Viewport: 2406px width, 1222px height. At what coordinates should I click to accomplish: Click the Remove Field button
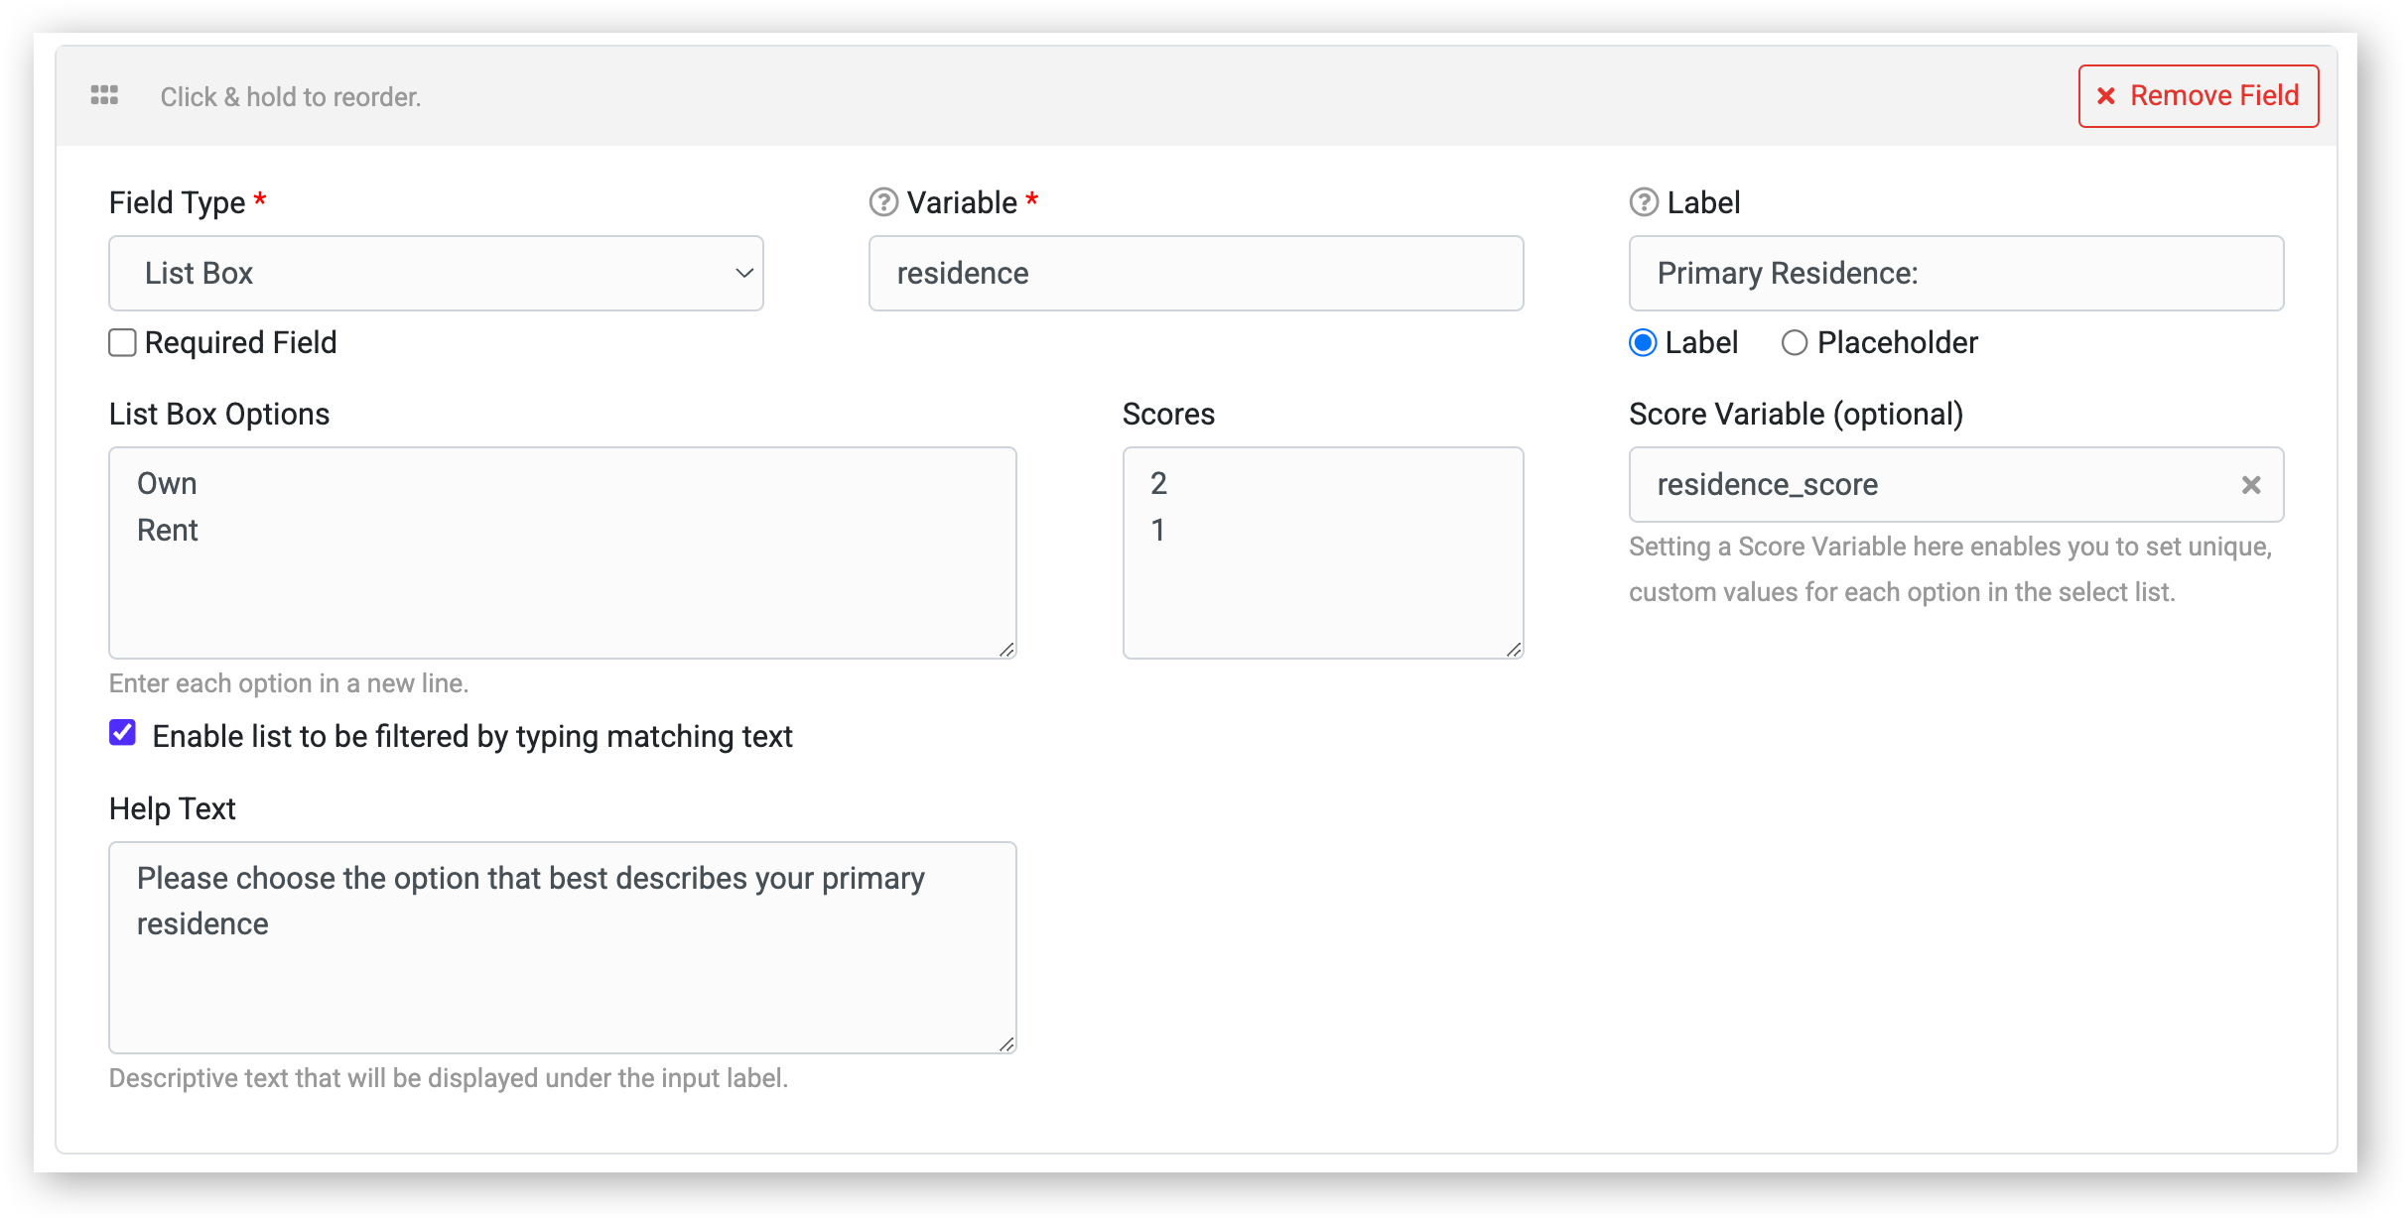coord(2199,96)
